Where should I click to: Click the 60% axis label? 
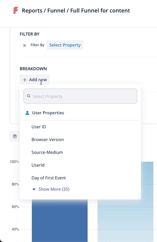click(x=15, y=207)
